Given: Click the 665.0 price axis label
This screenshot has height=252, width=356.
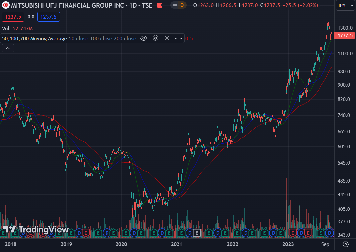Looking at the screenshot, I should (344, 131).
